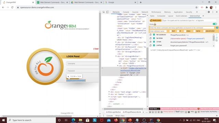The height and width of the screenshot is (123, 219).
Task: Show more DevTools panels via the chevron
Action: (197, 12)
